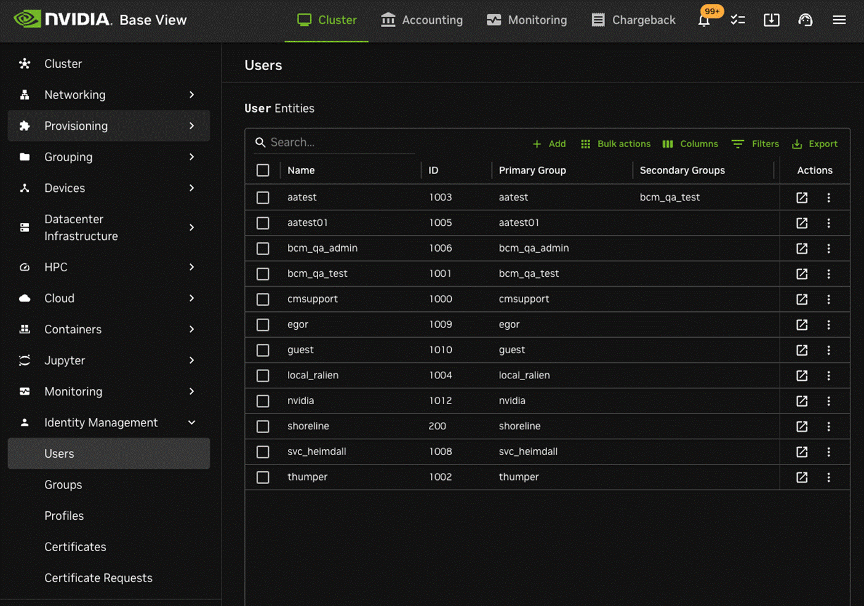Click inside the Search field
The height and width of the screenshot is (606, 864).
332,142
